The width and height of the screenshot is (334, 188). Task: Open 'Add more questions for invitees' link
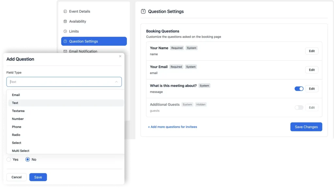[x=173, y=127]
